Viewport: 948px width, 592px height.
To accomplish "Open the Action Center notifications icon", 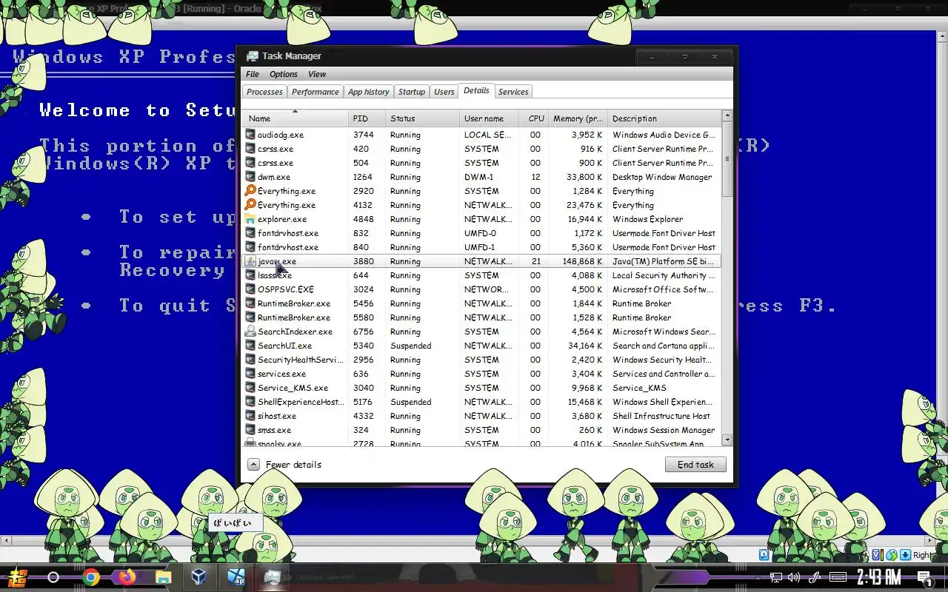I will point(924,577).
